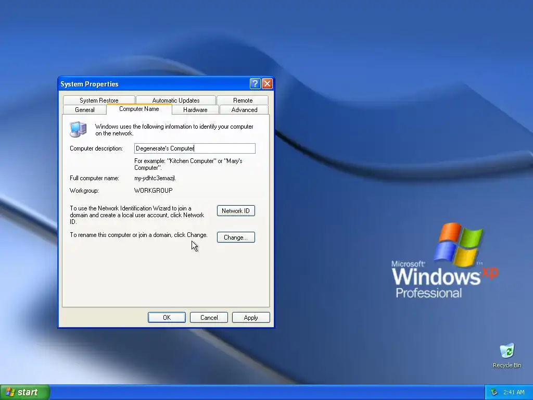This screenshot has height=400, width=533.
Task: Click the WORKGROUP value text
Action: pyautogui.click(x=154, y=191)
